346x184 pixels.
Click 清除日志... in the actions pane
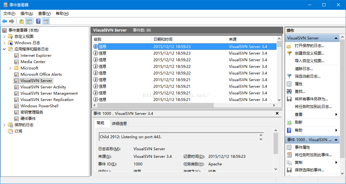coord(304,69)
